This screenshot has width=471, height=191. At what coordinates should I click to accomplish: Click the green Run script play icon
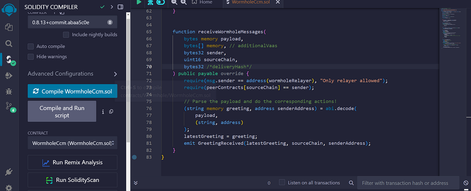pyautogui.click(x=139, y=2)
